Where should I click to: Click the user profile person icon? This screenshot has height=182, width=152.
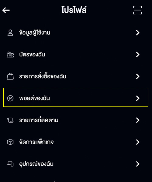click(x=10, y=33)
